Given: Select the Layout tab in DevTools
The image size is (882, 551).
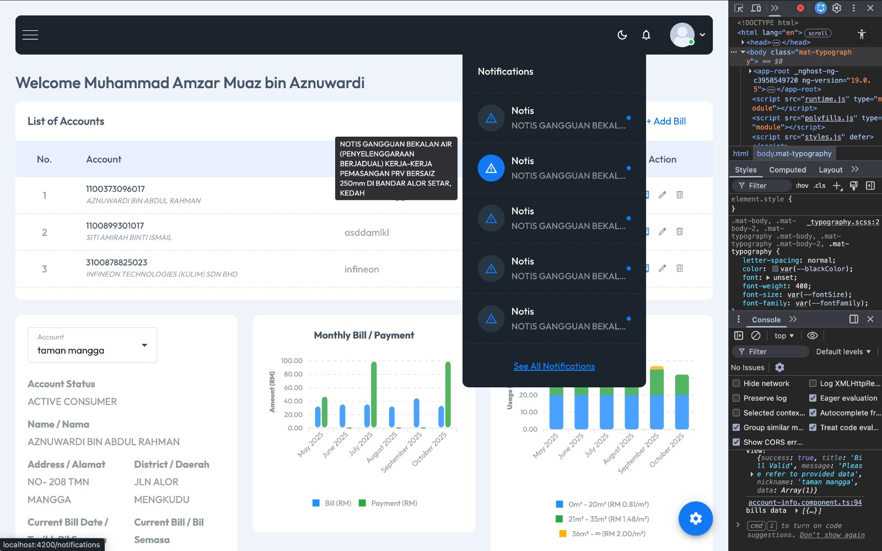Looking at the screenshot, I should tap(830, 170).
